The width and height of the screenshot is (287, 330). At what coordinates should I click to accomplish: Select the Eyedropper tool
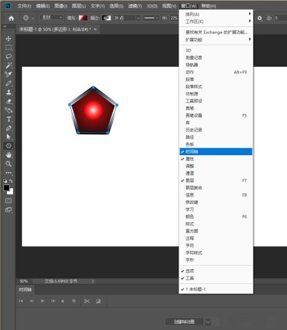(x=9, y=74)
